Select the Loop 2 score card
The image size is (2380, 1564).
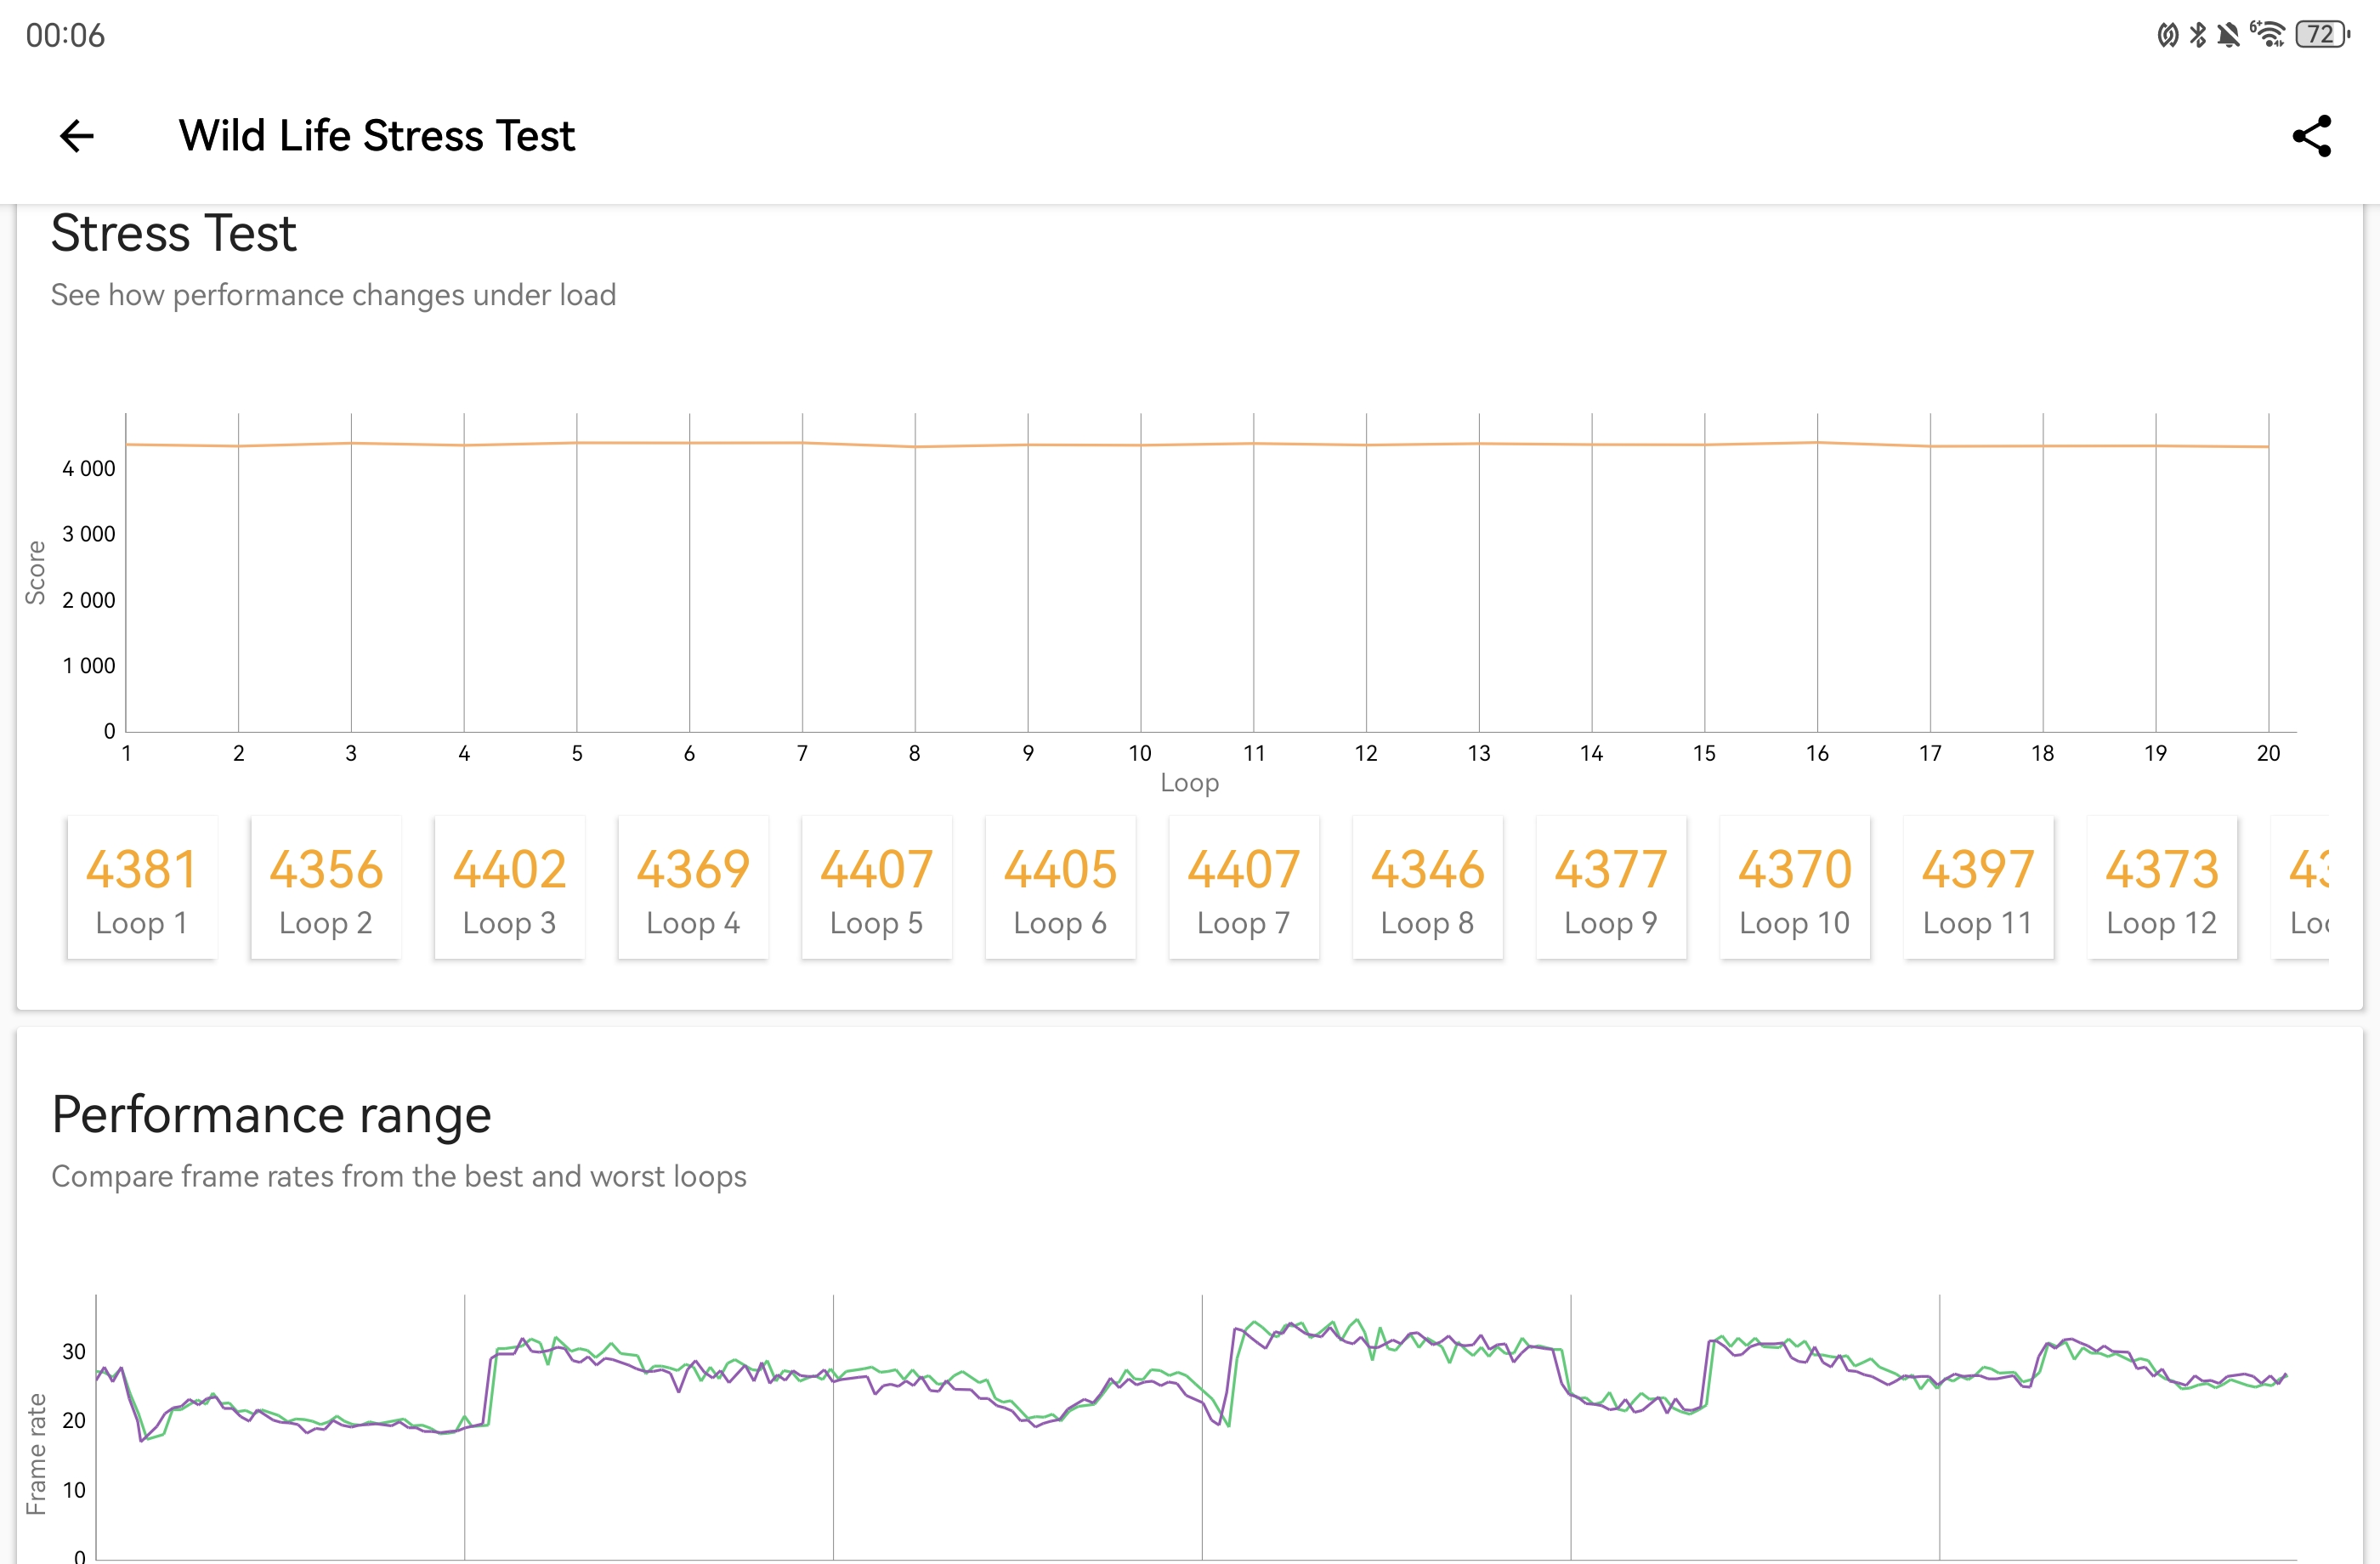click(x=325, y=888)
